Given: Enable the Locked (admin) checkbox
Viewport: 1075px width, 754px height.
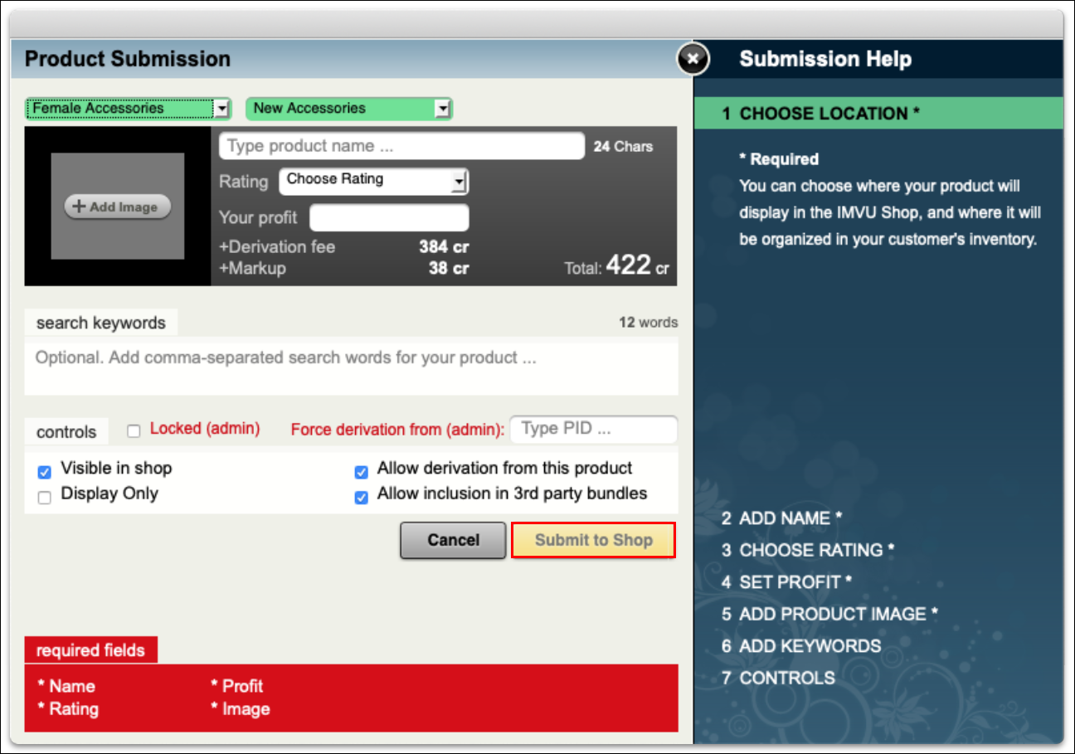Looking at the screenshot, I should [134, 431].
